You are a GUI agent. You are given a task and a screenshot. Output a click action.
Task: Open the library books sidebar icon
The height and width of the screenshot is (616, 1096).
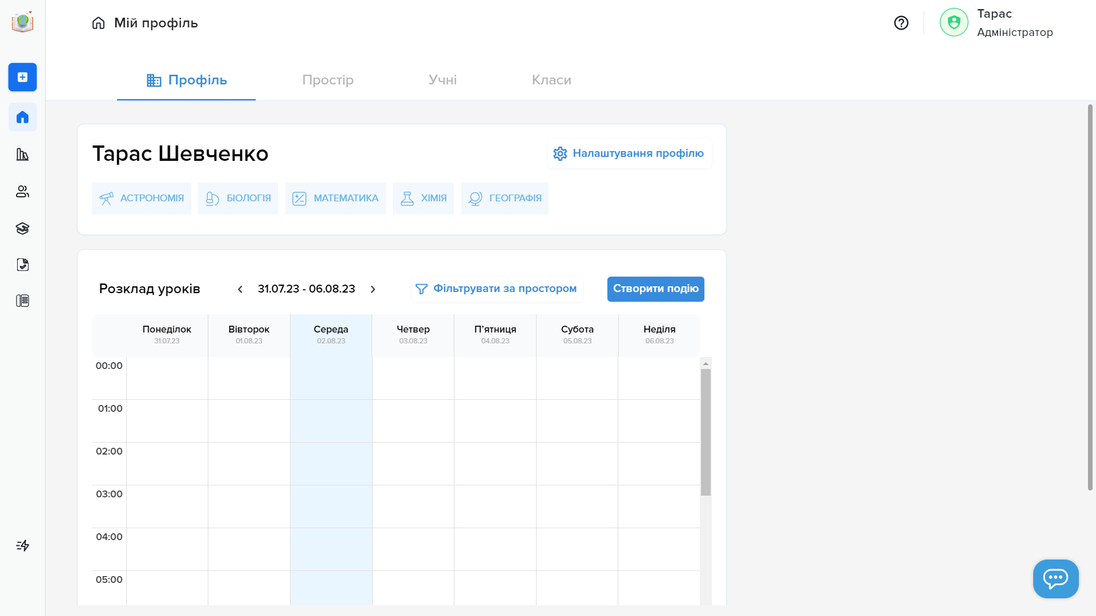click(22, 155)
